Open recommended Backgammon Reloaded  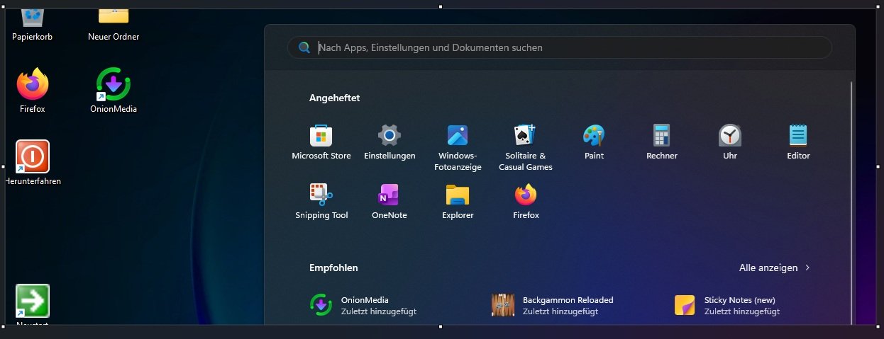click(x=553, y=305)
